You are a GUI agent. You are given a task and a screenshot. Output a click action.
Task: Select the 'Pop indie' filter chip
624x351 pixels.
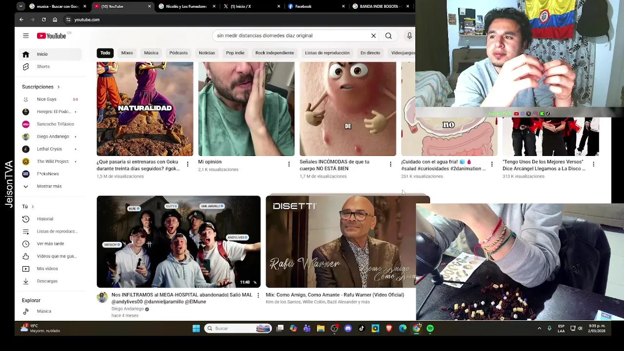point(235,53)
